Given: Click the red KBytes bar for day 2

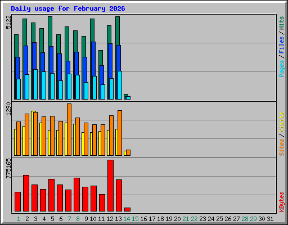Looking at the screenshot, I should (26, 193).
